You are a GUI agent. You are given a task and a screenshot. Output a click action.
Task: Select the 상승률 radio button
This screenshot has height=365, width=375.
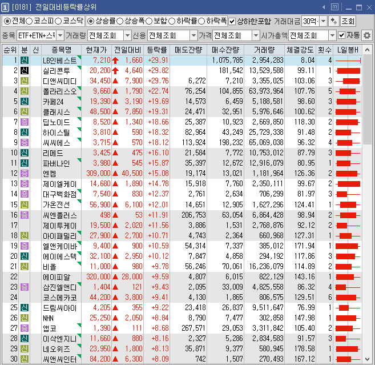90,21
